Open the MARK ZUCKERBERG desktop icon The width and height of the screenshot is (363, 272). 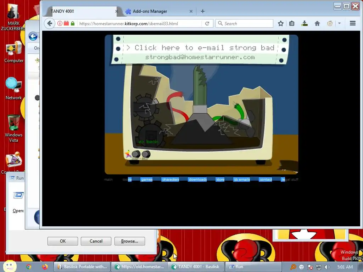pyautogui.click(x=13, y=16)
